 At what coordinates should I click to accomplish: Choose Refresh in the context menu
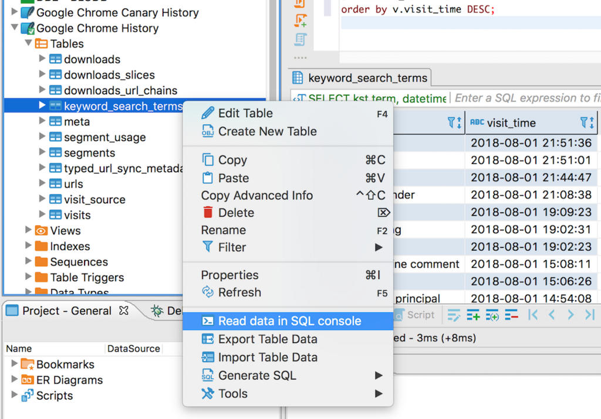pos(288,292)
